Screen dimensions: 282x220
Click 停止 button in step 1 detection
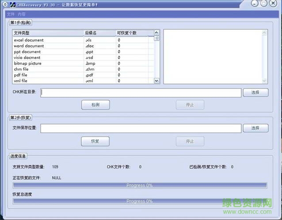click(x=190, y=104)
